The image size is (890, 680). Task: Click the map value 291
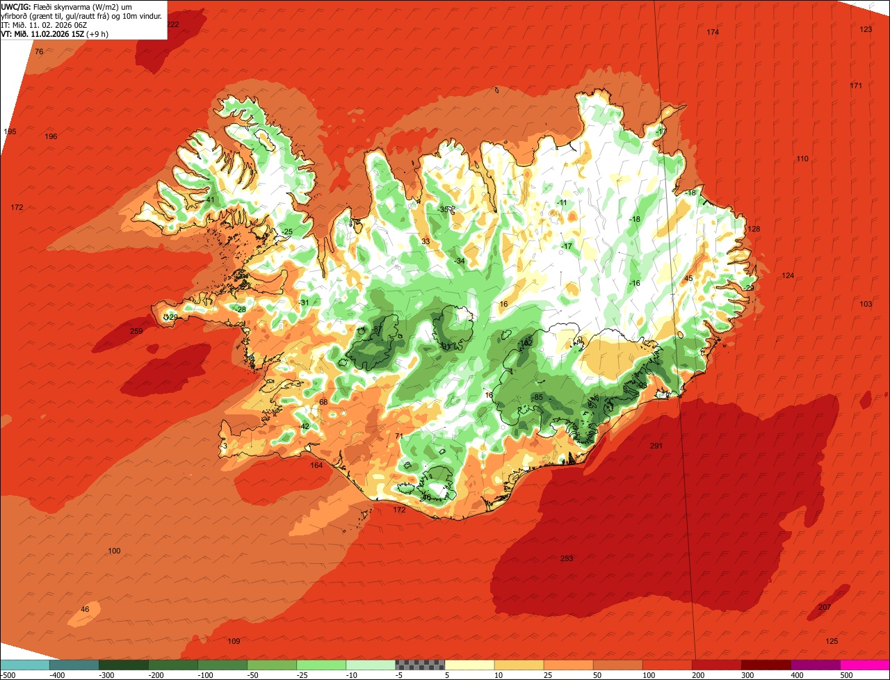(656, 446)
